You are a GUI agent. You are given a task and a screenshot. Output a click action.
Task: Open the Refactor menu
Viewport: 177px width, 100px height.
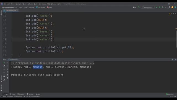[x=30, y=4]
